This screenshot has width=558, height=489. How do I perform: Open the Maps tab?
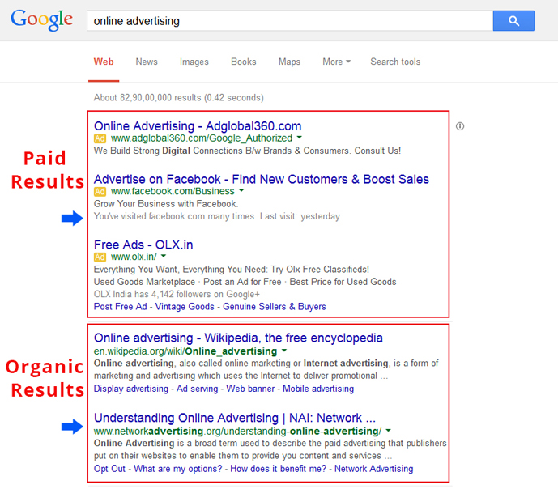pos(289,62)
